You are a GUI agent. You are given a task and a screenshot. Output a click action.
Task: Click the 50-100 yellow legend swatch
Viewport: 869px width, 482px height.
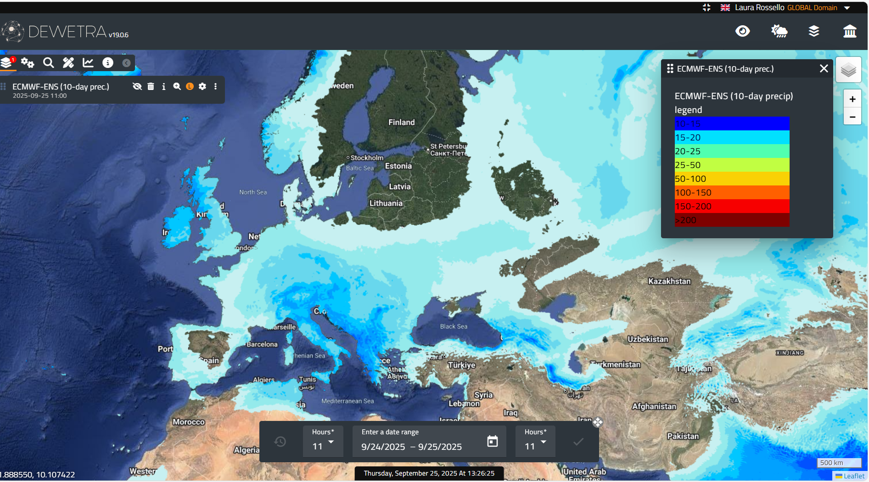(732, 179)
